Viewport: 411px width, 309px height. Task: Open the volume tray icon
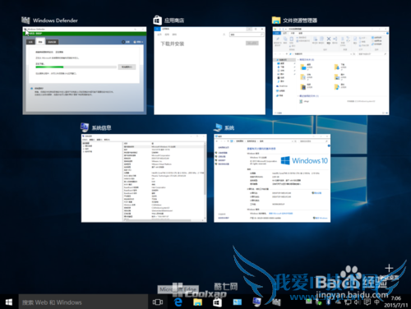pos(357,302)
